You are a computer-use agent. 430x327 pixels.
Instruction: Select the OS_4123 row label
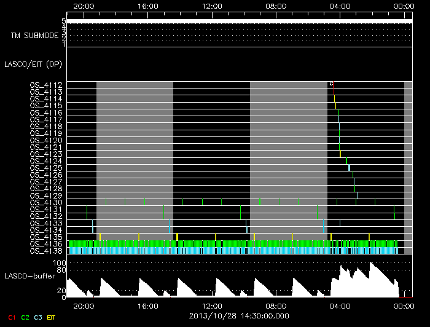point(46,154)
